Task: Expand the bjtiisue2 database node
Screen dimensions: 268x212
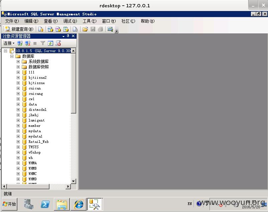Action: 18,77
